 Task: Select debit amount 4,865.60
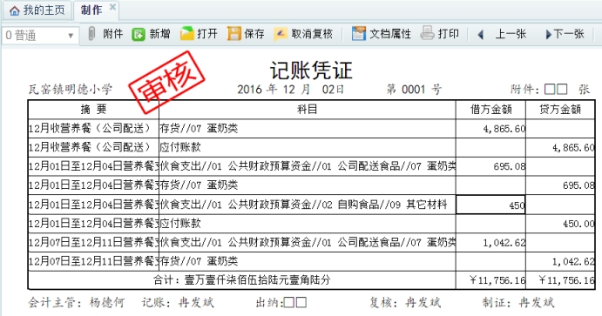pos(490,129)
